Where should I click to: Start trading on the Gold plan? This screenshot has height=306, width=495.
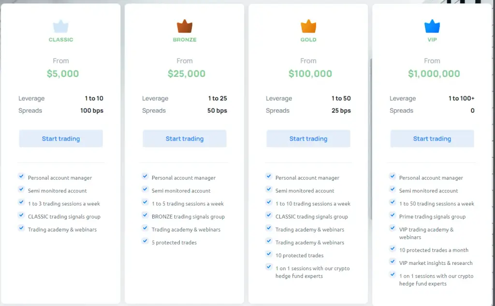click(308, 139)
